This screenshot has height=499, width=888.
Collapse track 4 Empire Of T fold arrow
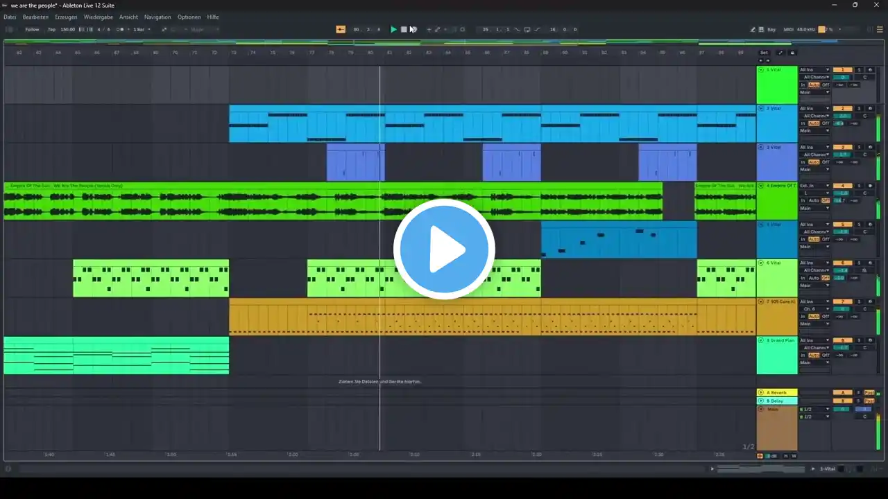pos(761,186)
